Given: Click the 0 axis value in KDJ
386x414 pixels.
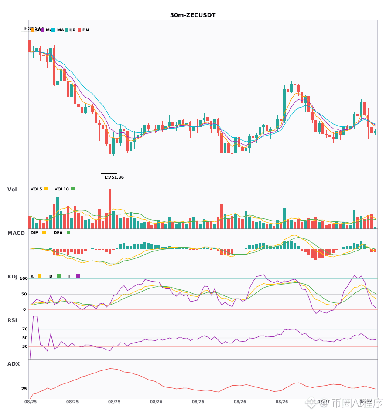Looking at the screenshot, I should 24,309.
